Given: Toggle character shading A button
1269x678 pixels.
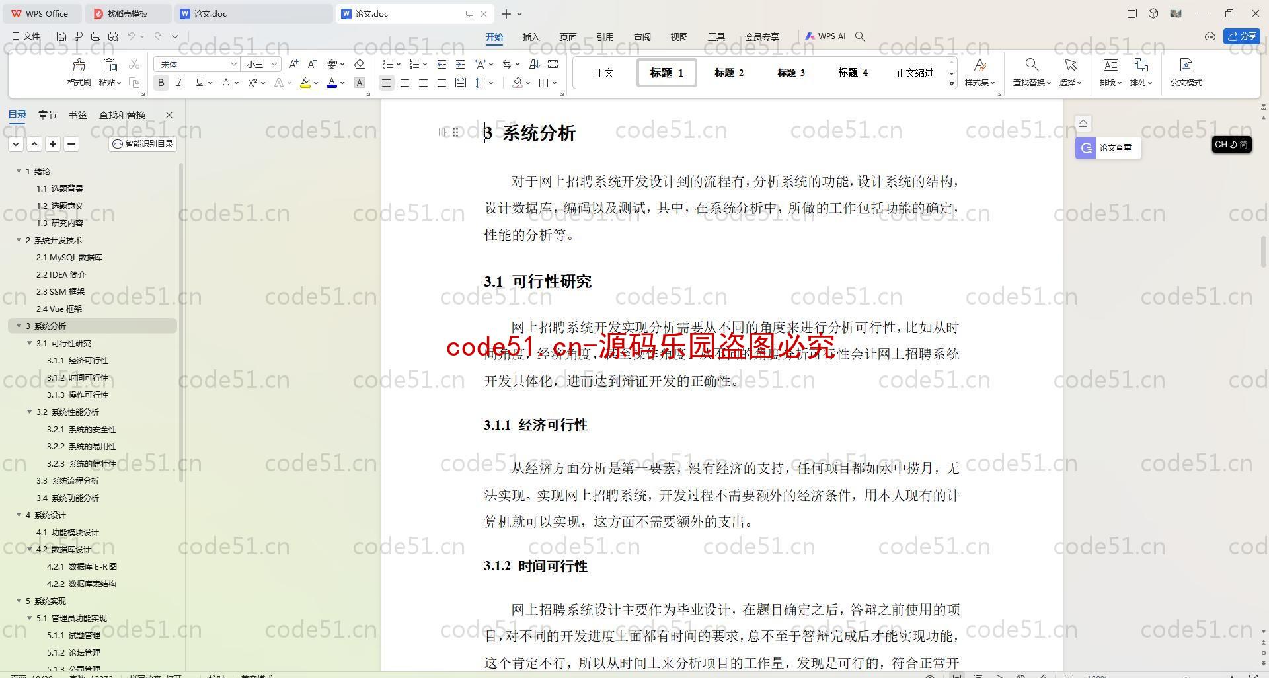Looking at the screenshot, I should tap(360, 83).
